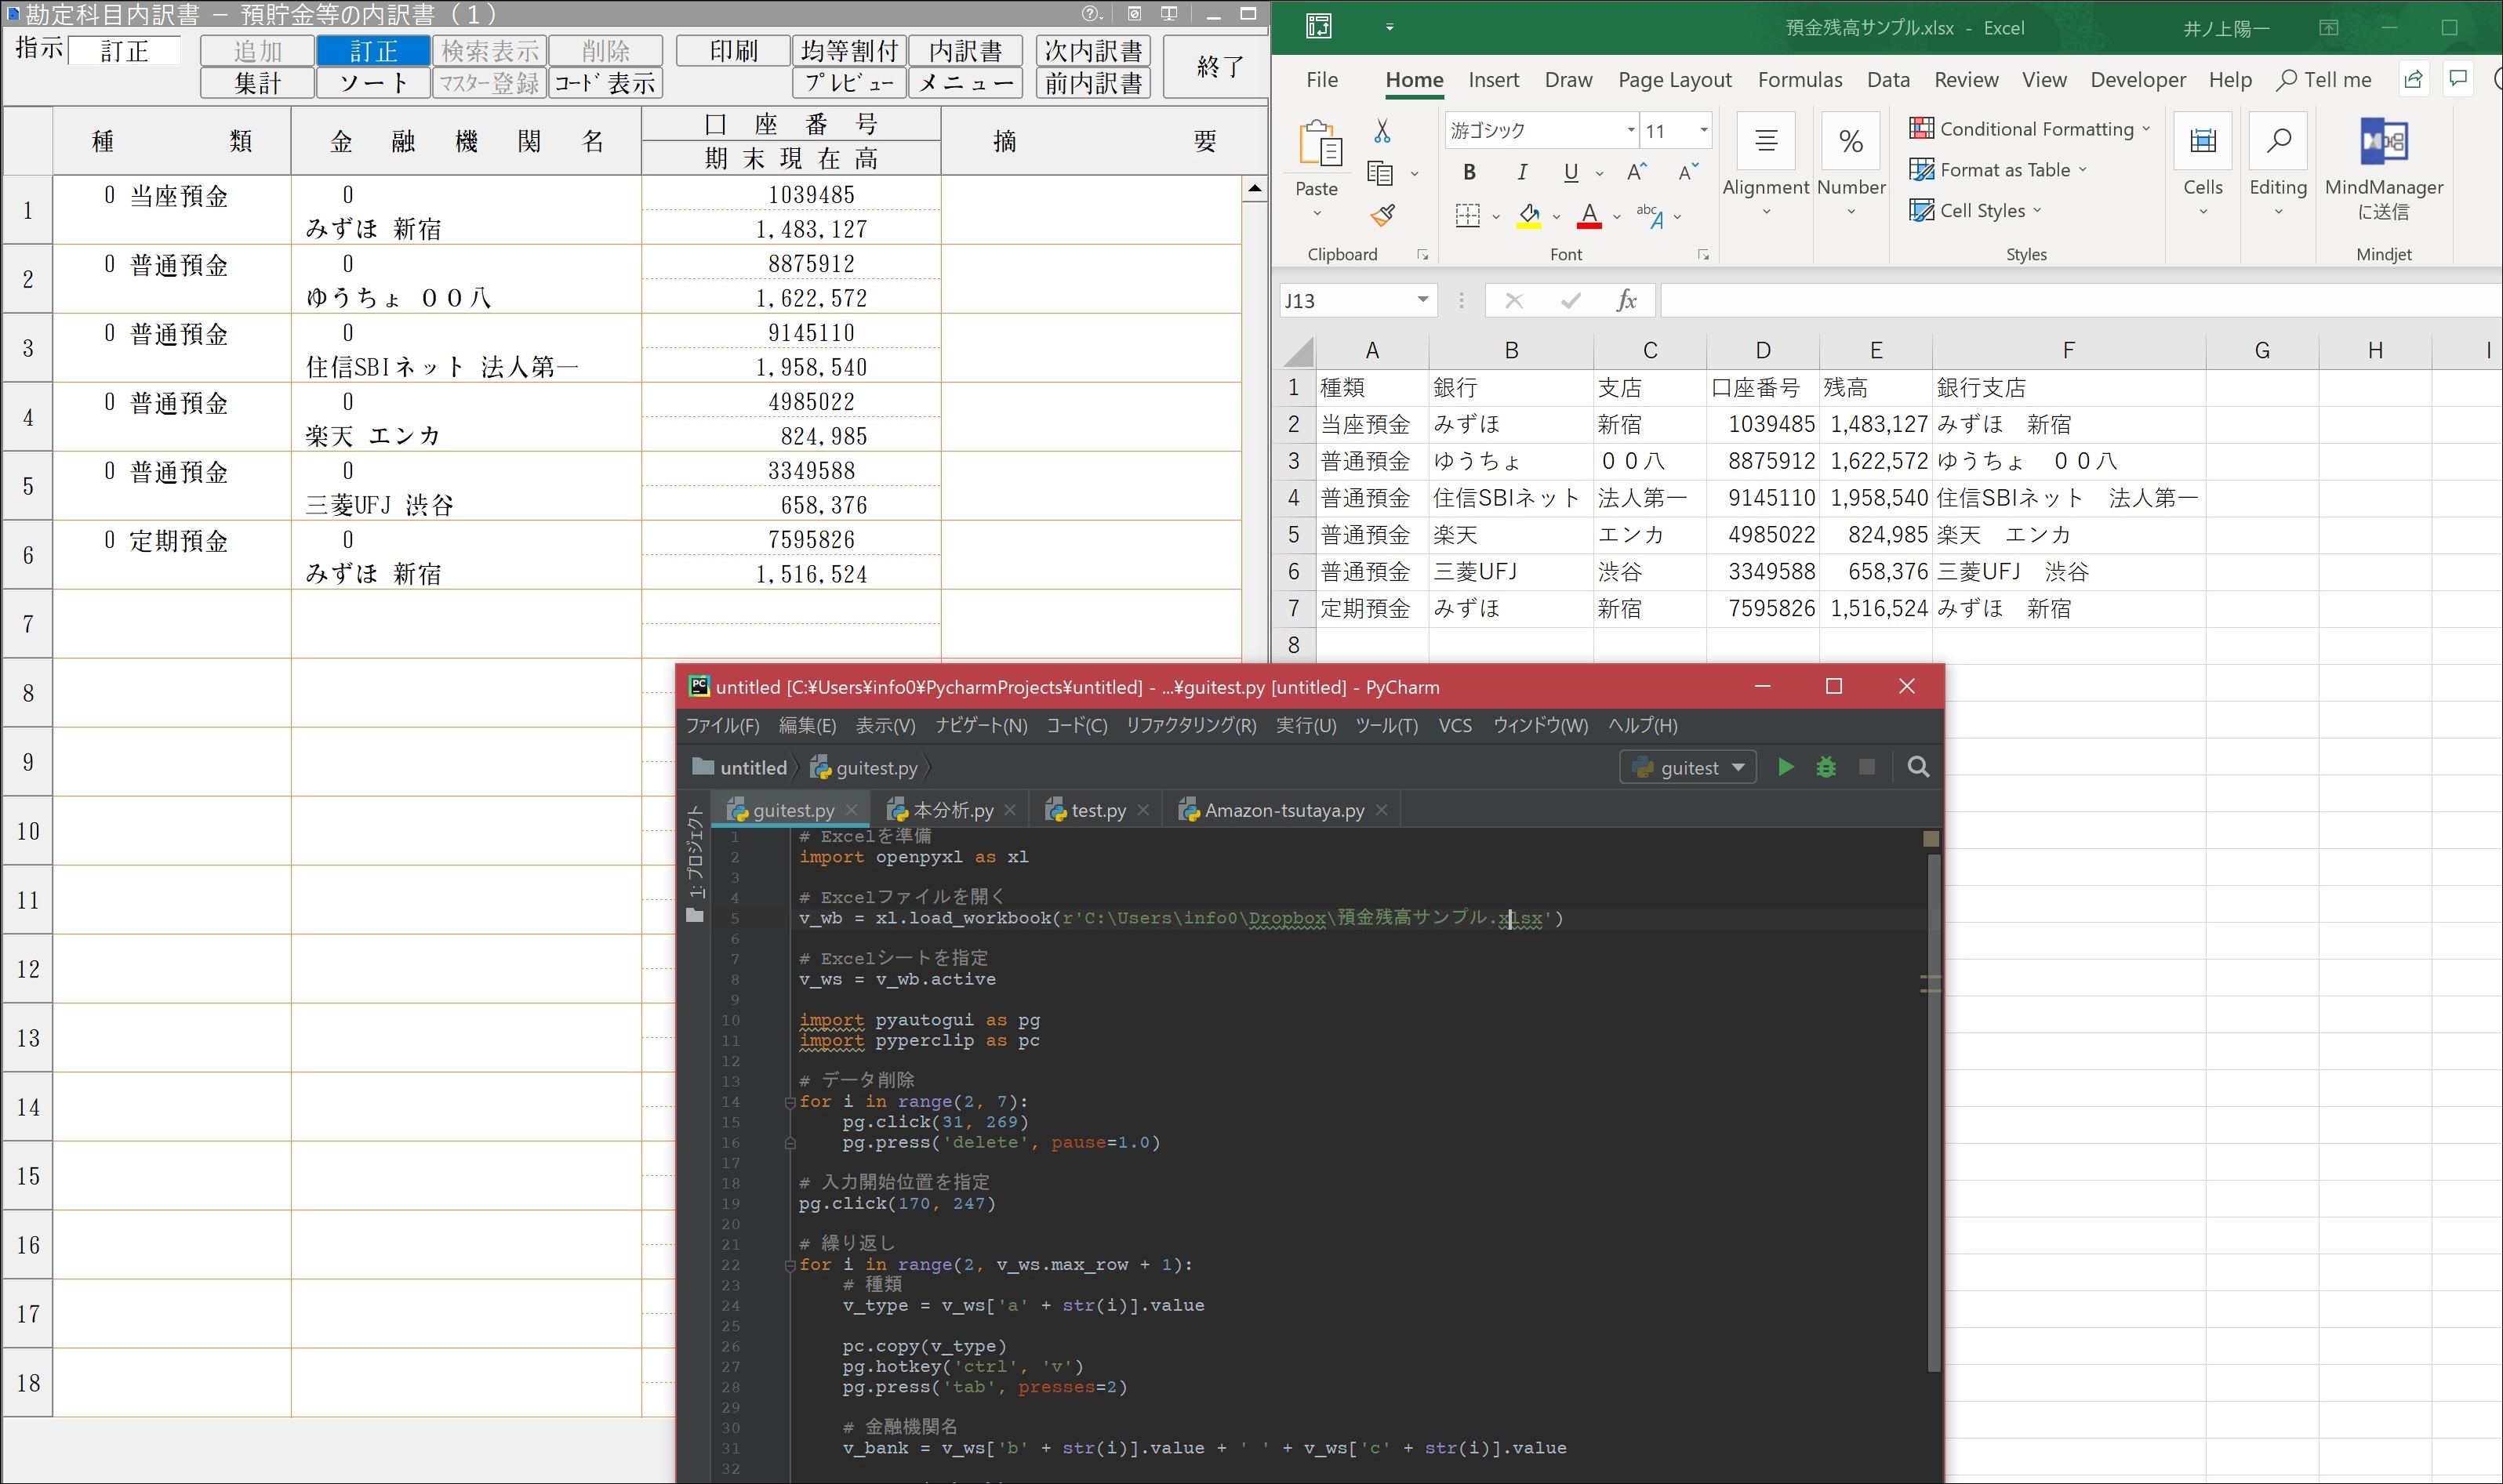
Task: Toggle Italic formatting in Excel
Action: click(x=1522, y=172)
